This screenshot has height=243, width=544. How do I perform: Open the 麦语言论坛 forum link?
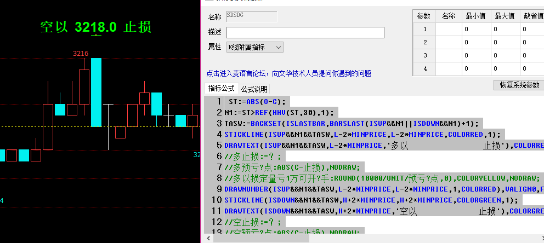pos(288,73)
